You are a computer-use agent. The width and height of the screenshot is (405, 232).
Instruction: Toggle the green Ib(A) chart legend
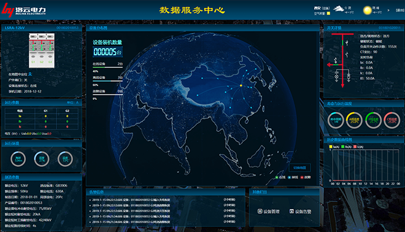tap(346, 147)
